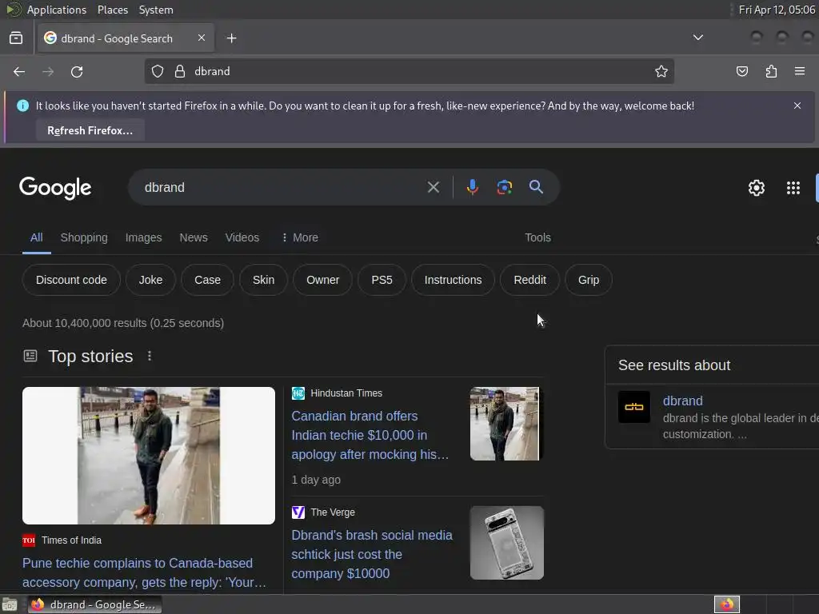This screenshot has height=614, width=819.
Task: Open the large Times of India story image
Action: [148, 455]
